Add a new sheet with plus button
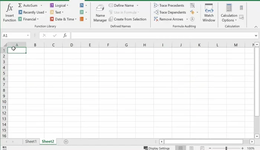 pyautogui.click(x=66, y=141)
